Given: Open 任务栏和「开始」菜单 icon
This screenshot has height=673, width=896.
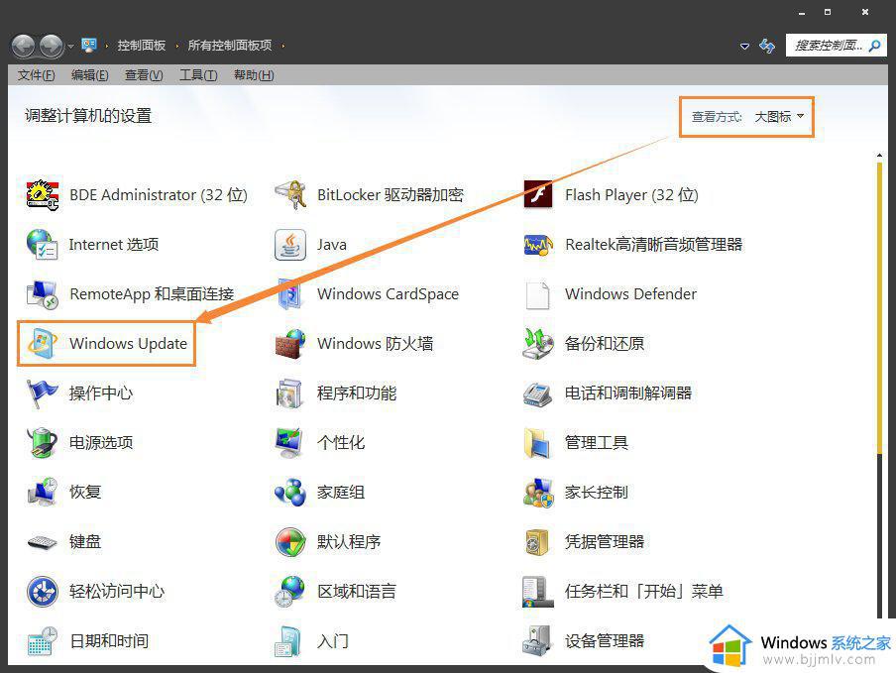Looking at the screenshot, I should tap(538, 592).
